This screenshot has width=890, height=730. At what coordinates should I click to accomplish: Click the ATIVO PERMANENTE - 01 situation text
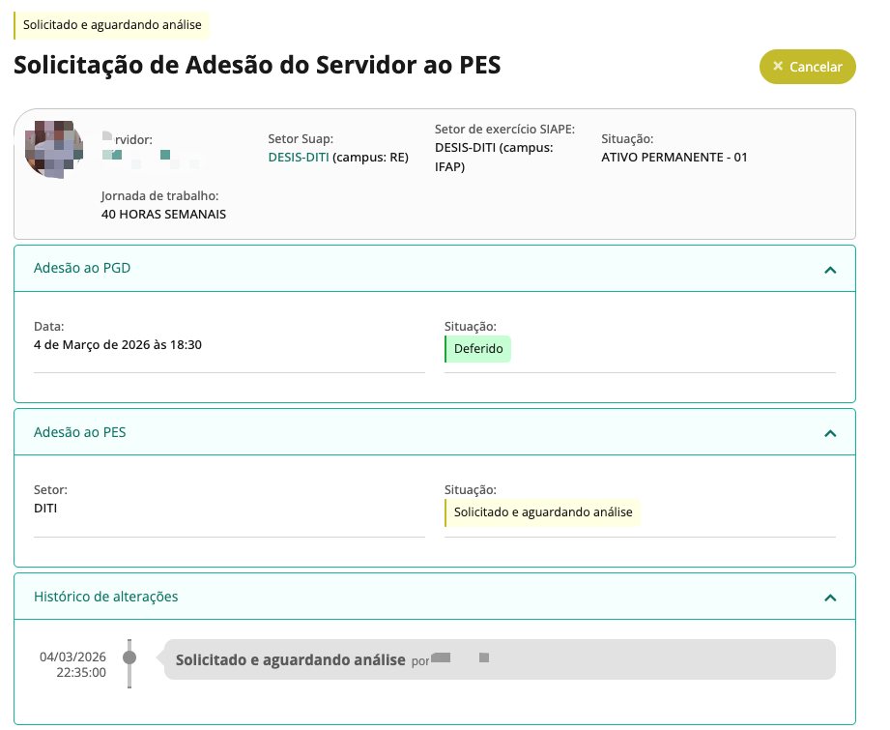[674, 157]
